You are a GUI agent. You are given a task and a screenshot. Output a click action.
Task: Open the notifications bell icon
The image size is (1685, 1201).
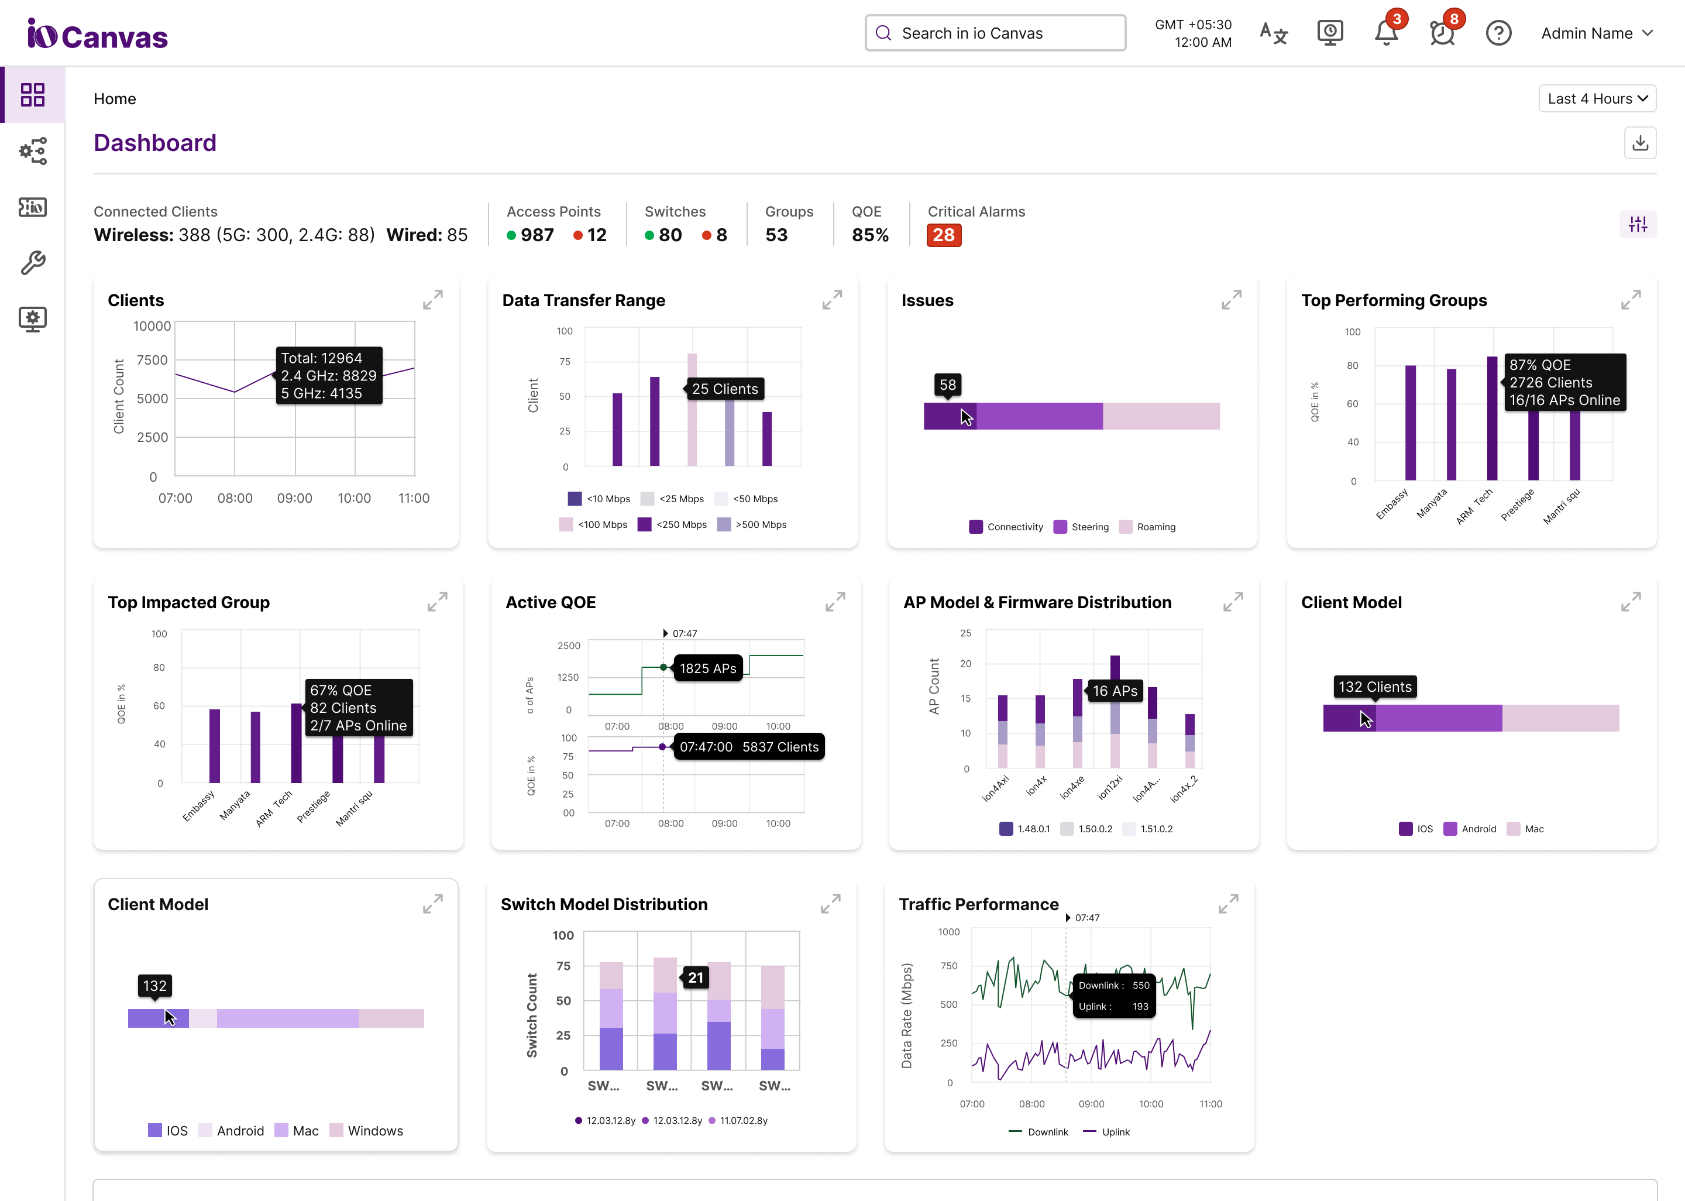point(1385,33)
